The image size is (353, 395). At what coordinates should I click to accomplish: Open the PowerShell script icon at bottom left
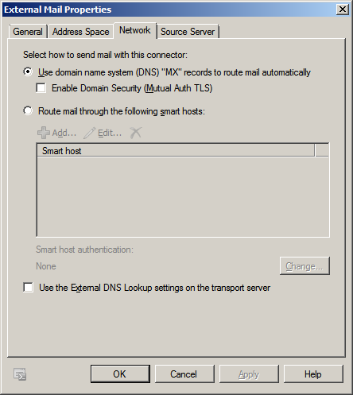pyautogui.click(x=20, y=374)
